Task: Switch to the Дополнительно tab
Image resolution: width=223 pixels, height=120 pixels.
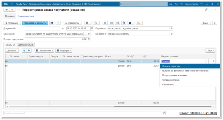Action: pos(26,45)
